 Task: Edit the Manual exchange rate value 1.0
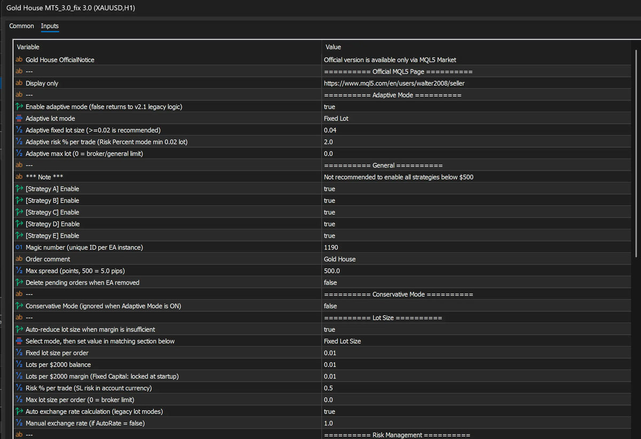click(x=329, y=424)
